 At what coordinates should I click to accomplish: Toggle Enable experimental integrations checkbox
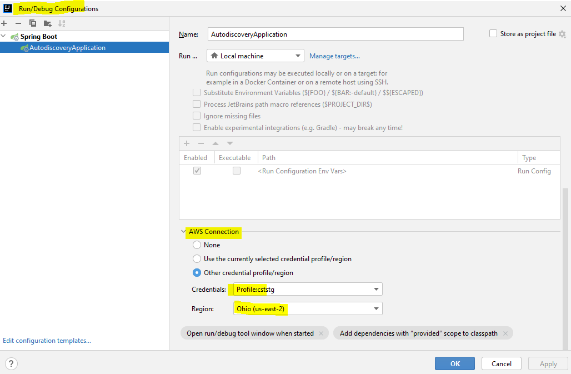197,127
